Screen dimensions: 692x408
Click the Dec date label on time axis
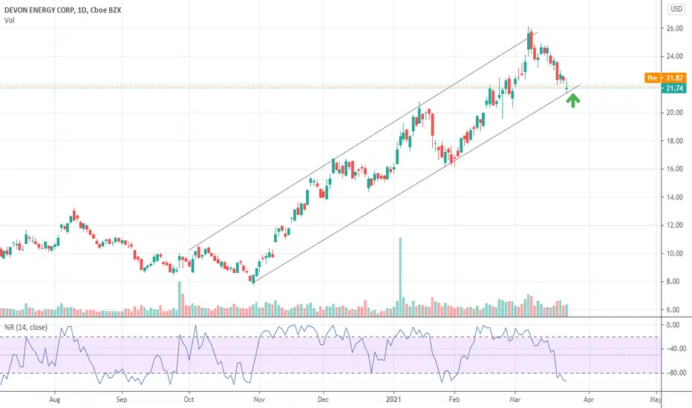[x=323, y=400]
